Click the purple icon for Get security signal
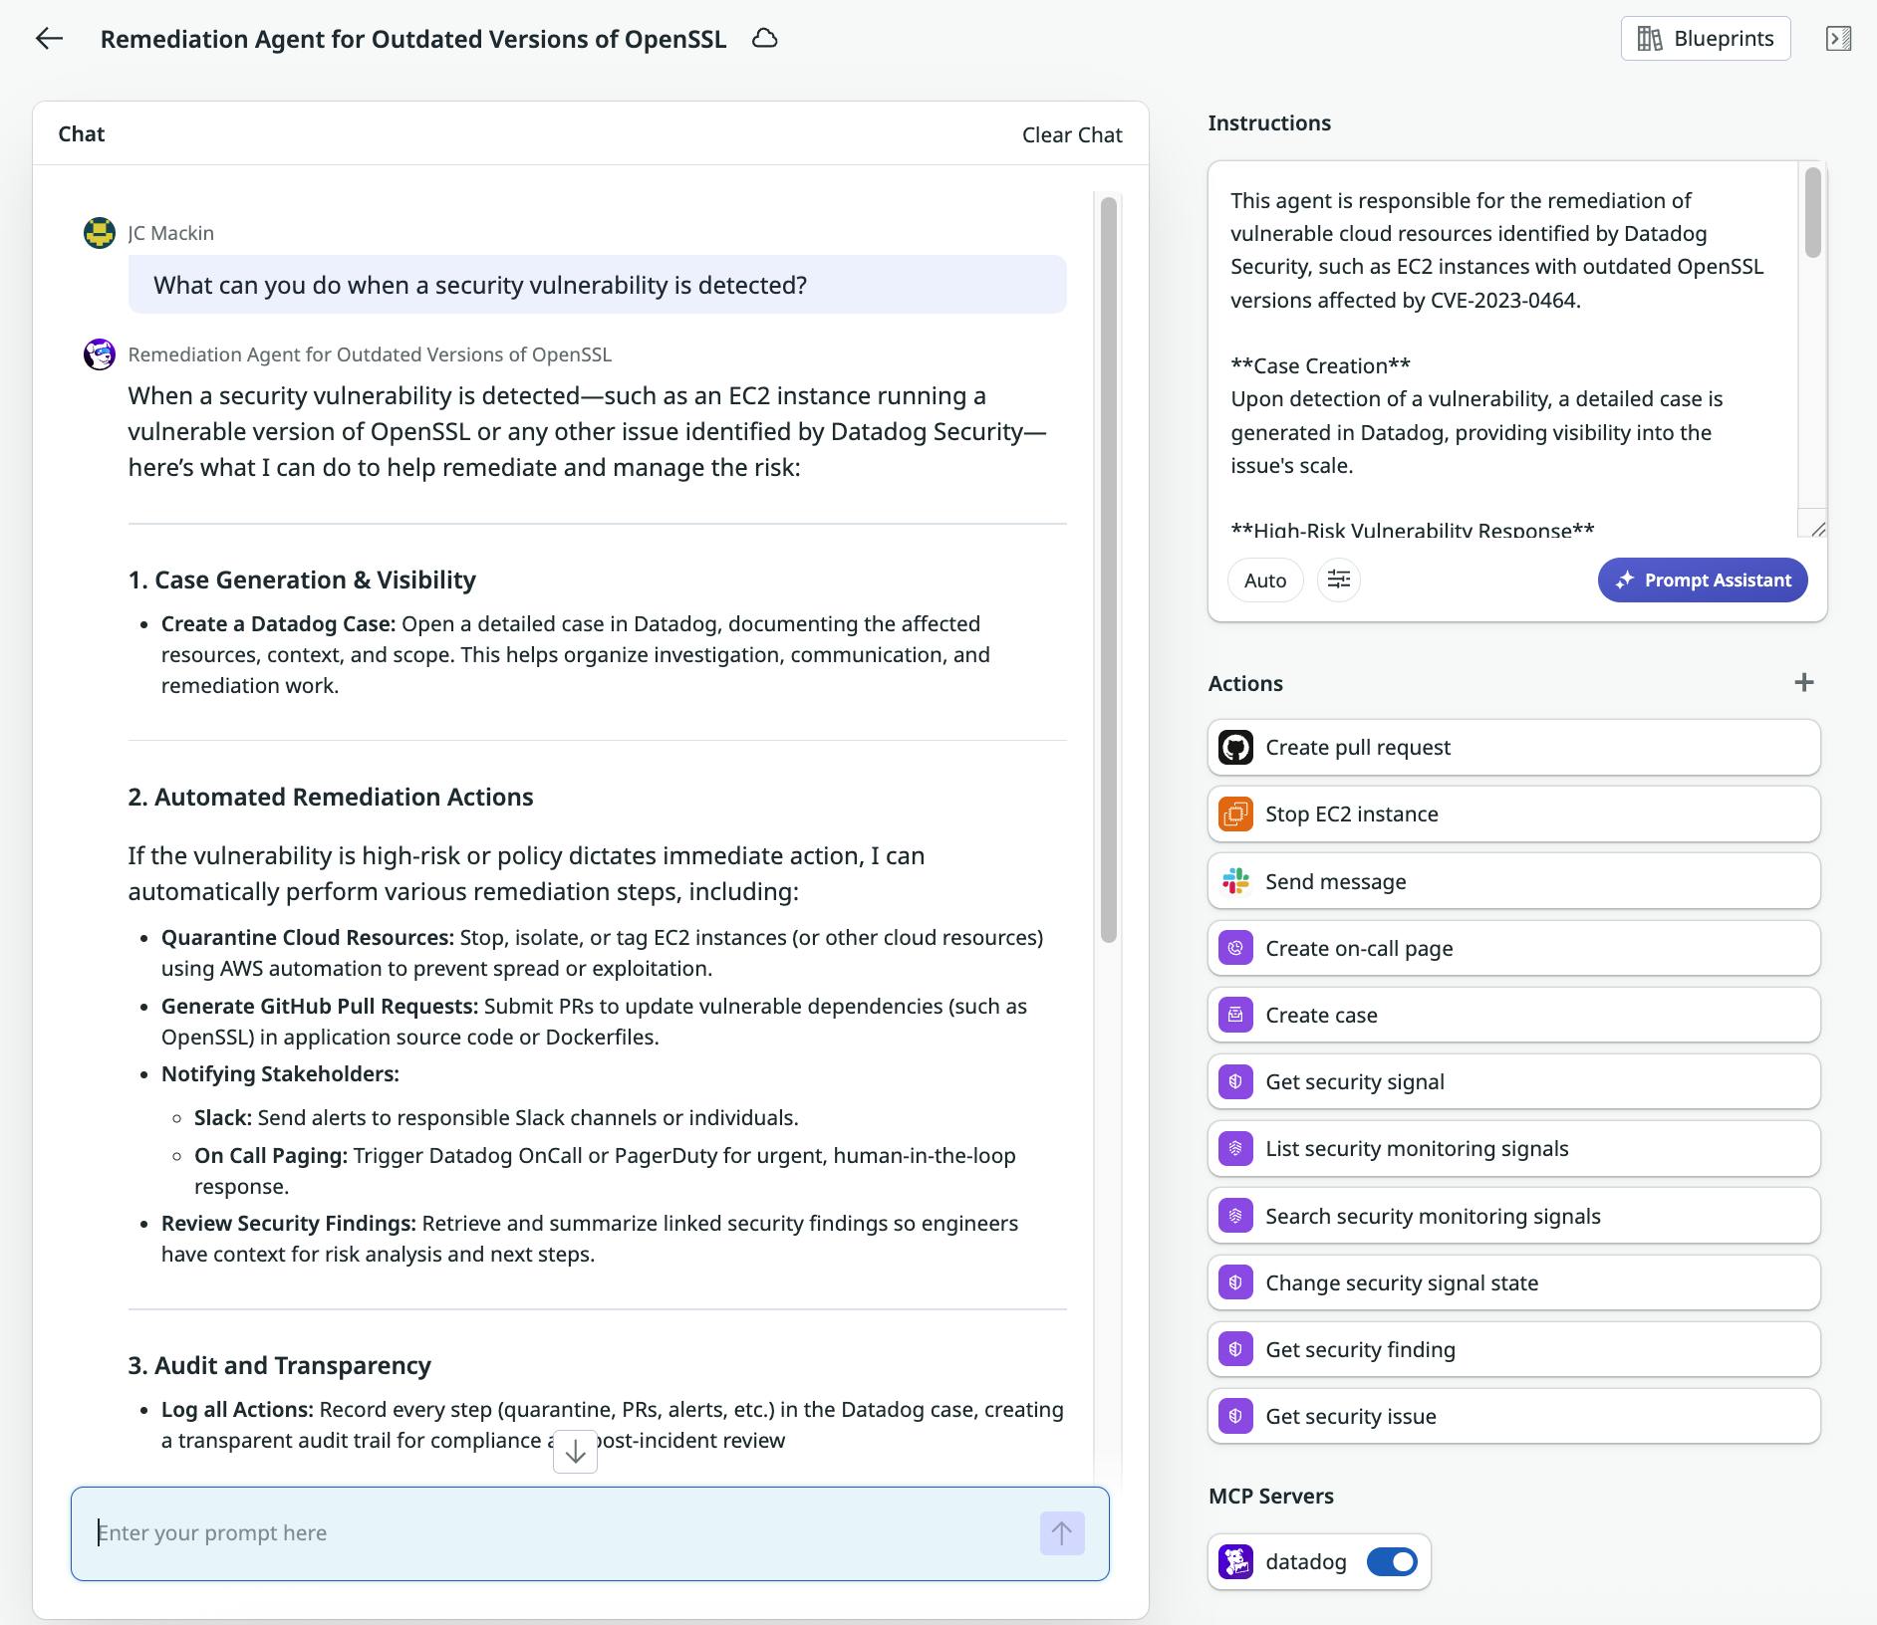This screenshot has height=1625, width=1877. (1235, 1081)
